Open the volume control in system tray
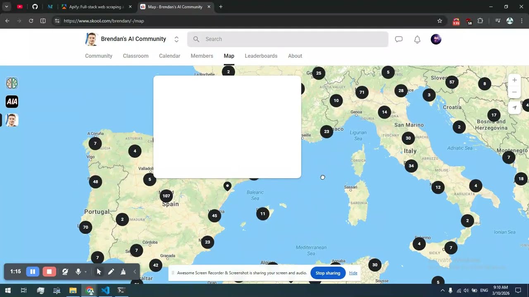The image size is (529, 297). 466,290
